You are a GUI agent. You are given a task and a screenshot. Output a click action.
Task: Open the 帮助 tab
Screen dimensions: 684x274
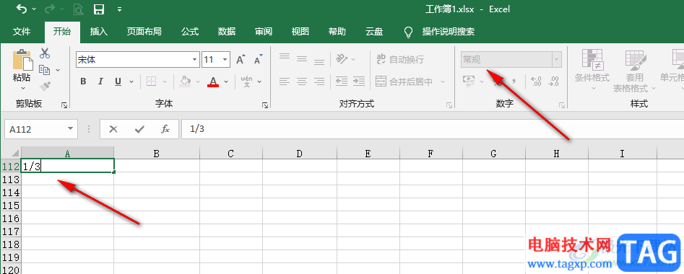pyautogui.click(x=337, y=31)
